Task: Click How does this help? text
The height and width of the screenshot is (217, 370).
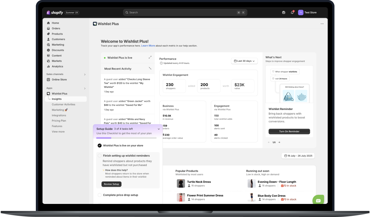Action: pos(116,170)
